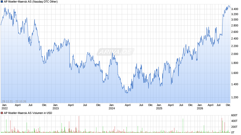Screen dimensions: 241x135
Task: Click the blue legend square beside AP Moeller-Maersk title
Action: [2, 2]
